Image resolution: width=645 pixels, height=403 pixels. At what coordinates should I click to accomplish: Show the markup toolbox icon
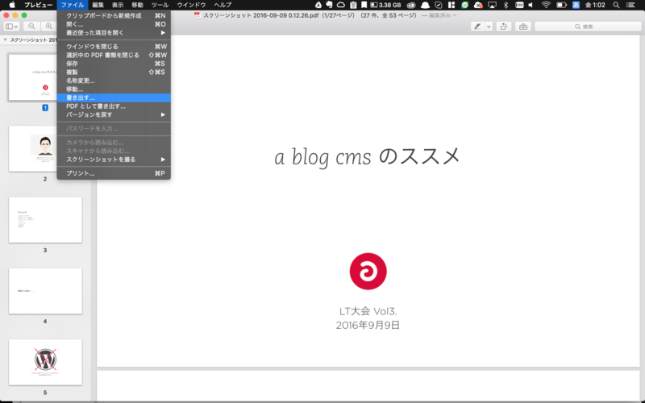tap(523, 27)
